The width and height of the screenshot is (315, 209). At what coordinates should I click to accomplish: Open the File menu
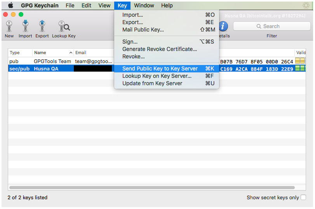(70, 5)
